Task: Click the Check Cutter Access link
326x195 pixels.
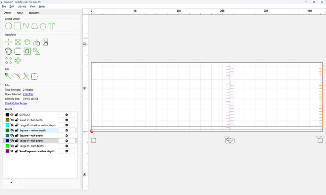Action: tap(16, 103)
